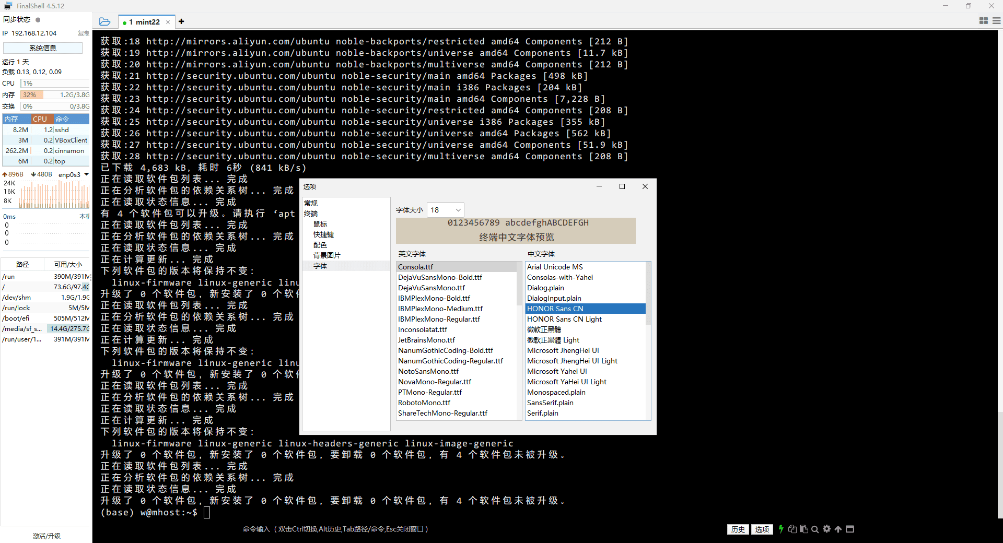This screenshot has height=543, width=1003.
Task: Click 激活/升级 activate upgrade link
Action: [x=46, y=536]
